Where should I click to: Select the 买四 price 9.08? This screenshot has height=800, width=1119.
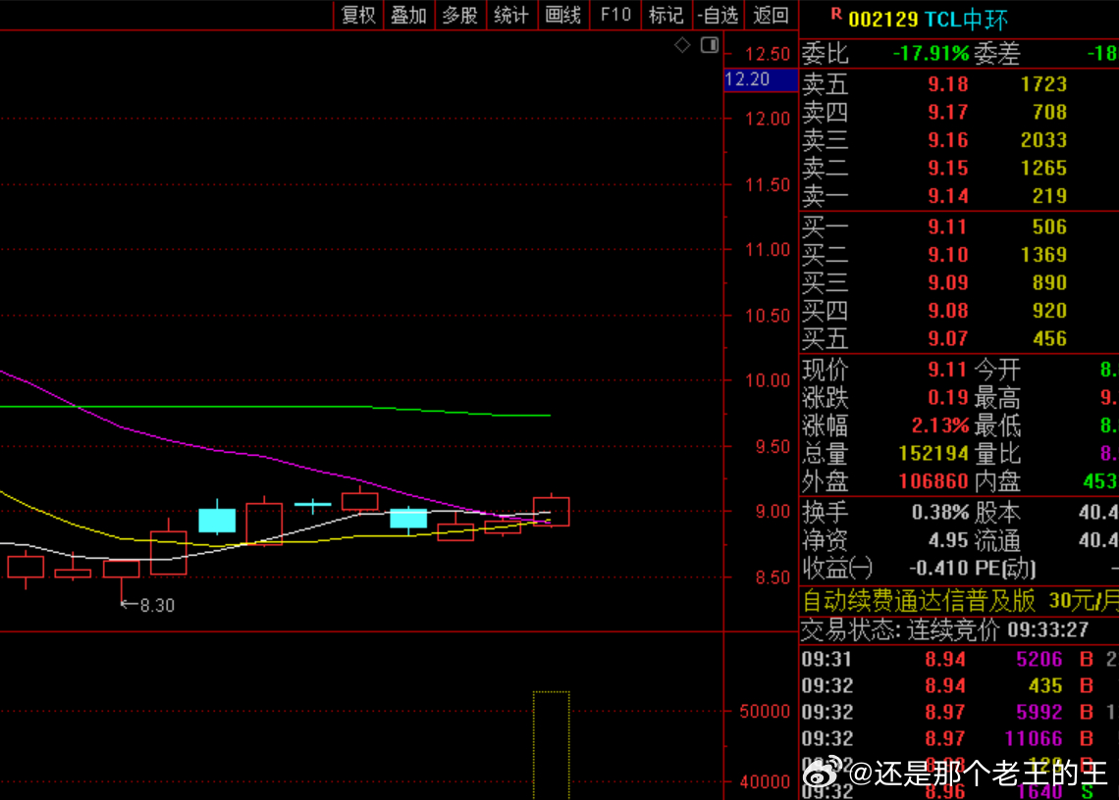[x=948, y=310]
